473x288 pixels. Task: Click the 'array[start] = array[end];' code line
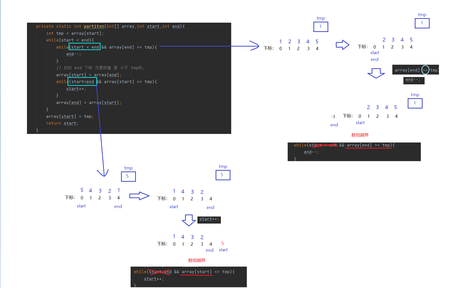pyautogui.click(x=89, y=75)
